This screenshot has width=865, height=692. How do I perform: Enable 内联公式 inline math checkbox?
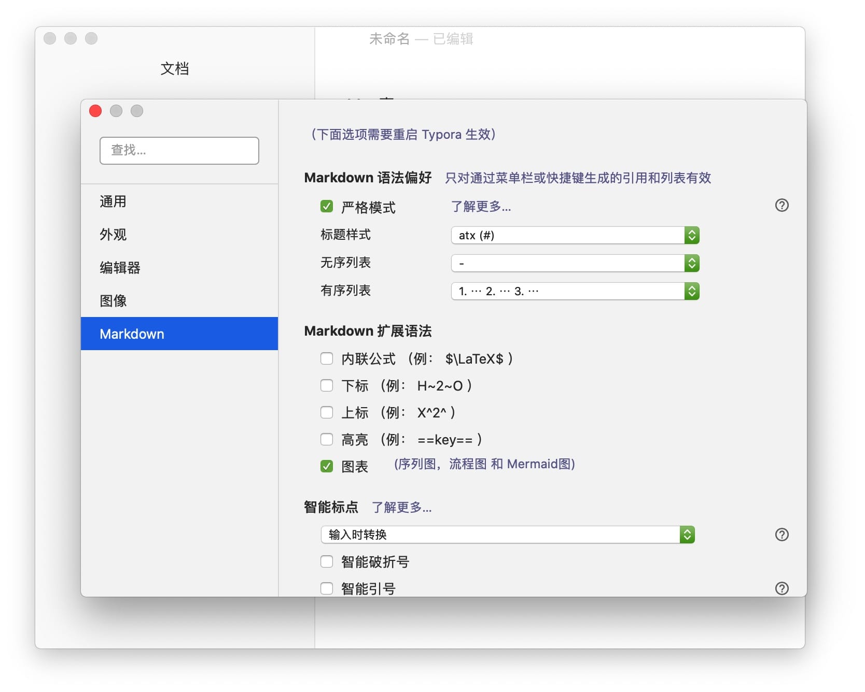[x=327, y=358]
